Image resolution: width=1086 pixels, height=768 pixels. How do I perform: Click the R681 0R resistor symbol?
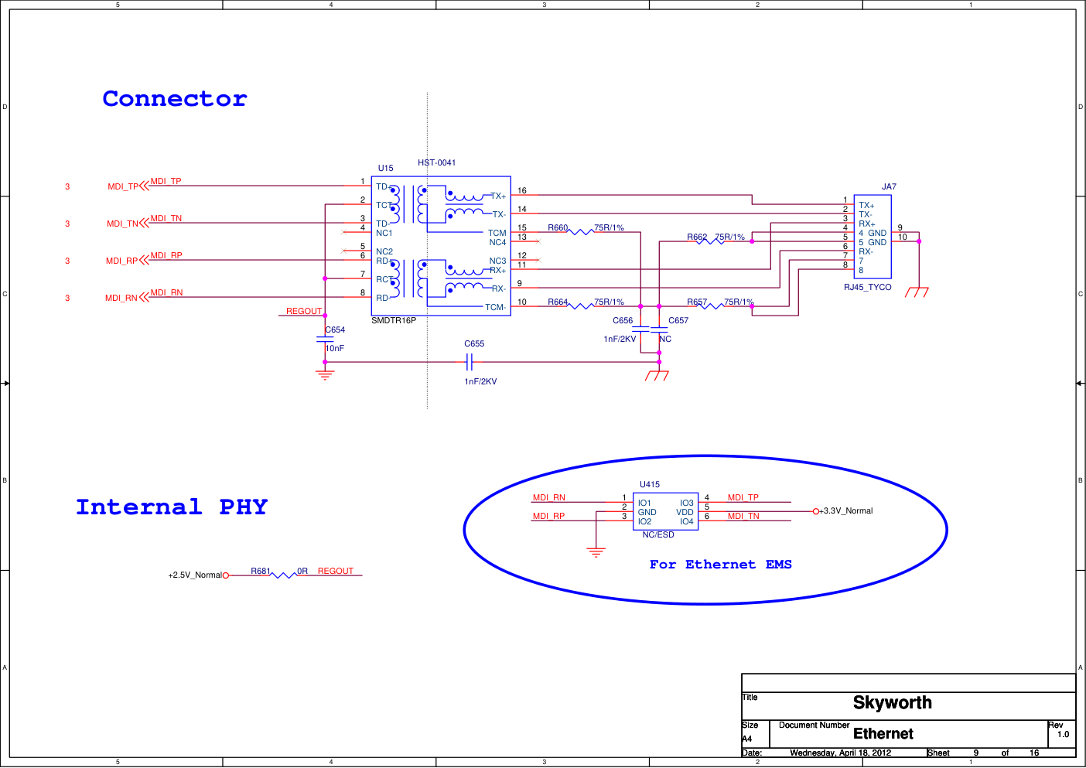[x=283, y=575]
